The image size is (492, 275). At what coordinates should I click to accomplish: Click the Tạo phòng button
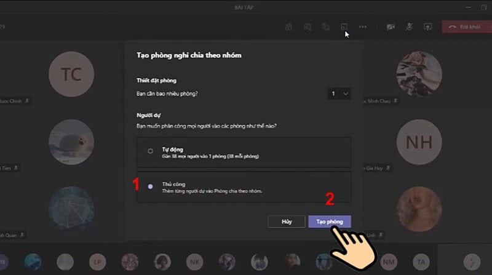(x=330, y=221)
